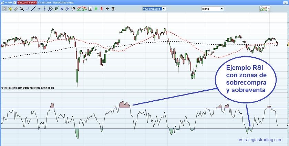
Task: Click the info icon next to NDX
Action: [x=15, y=2]
